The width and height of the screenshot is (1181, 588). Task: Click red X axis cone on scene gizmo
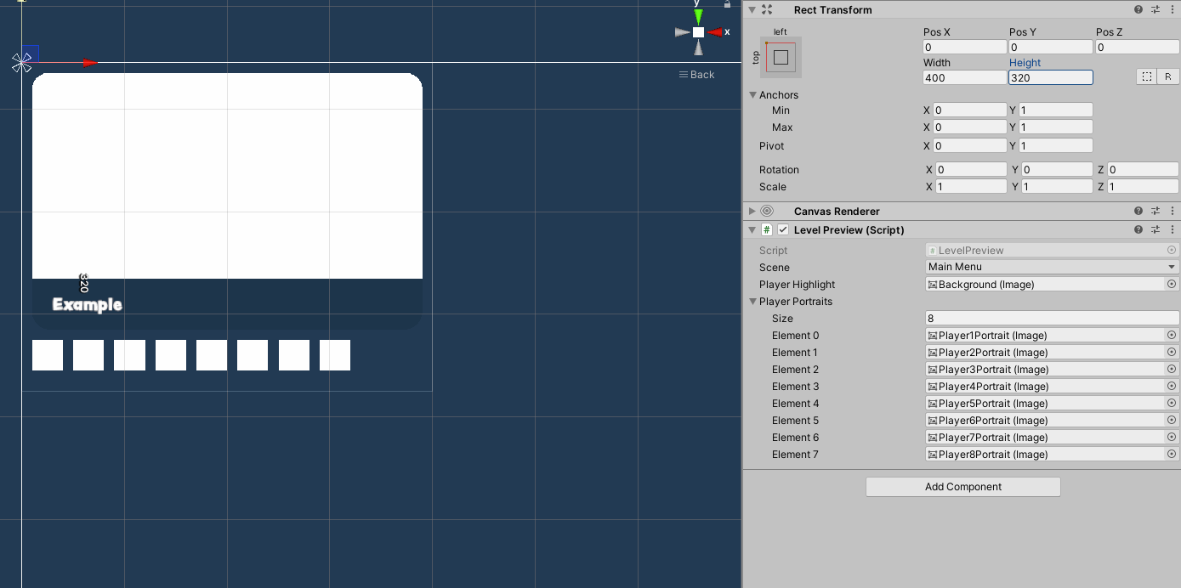tap(716, 32)
